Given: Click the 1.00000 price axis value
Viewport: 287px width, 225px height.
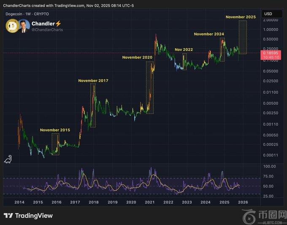Looking at the screenshot, I should 271,30.
